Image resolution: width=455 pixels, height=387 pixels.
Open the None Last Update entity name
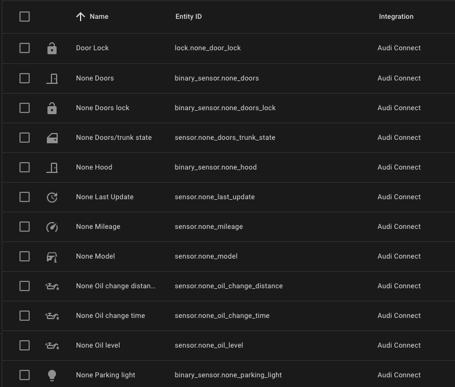click(105, 197)
